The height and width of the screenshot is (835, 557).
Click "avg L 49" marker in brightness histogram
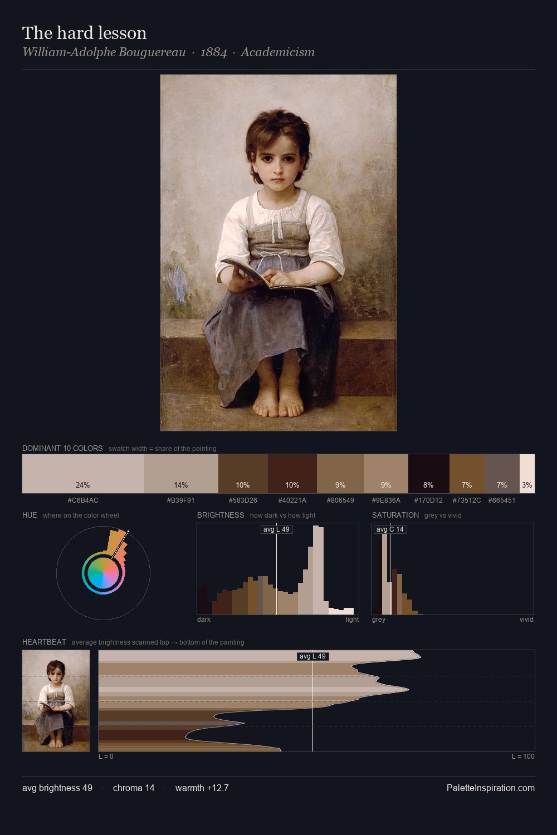pyautogui.click(x=277, y=529)
